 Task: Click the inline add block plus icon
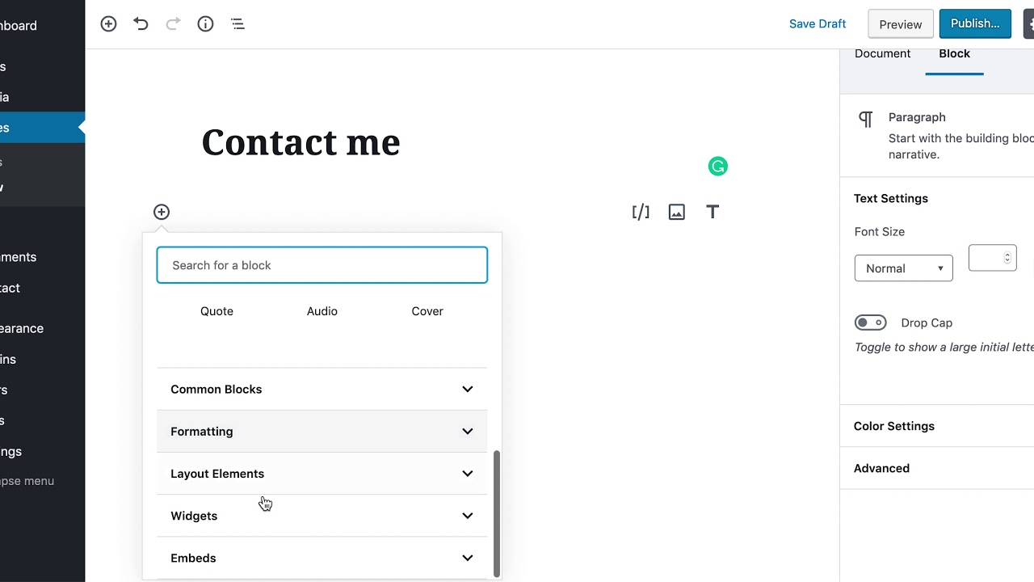[162, 212]
